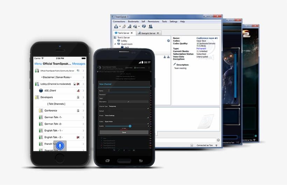Tap the lock icon on the Developers row
The width and height of the screenshot is (287, 185).
click(78, 97)
